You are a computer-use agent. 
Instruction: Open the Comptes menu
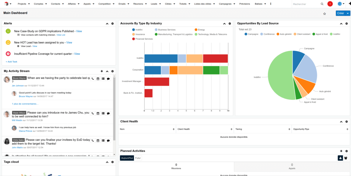[40, 4]
